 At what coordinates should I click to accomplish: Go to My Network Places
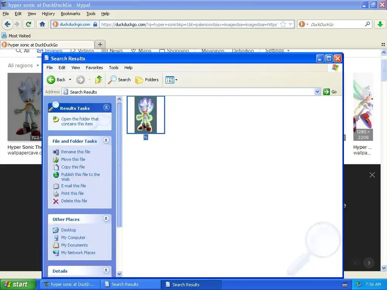(78, 253)
